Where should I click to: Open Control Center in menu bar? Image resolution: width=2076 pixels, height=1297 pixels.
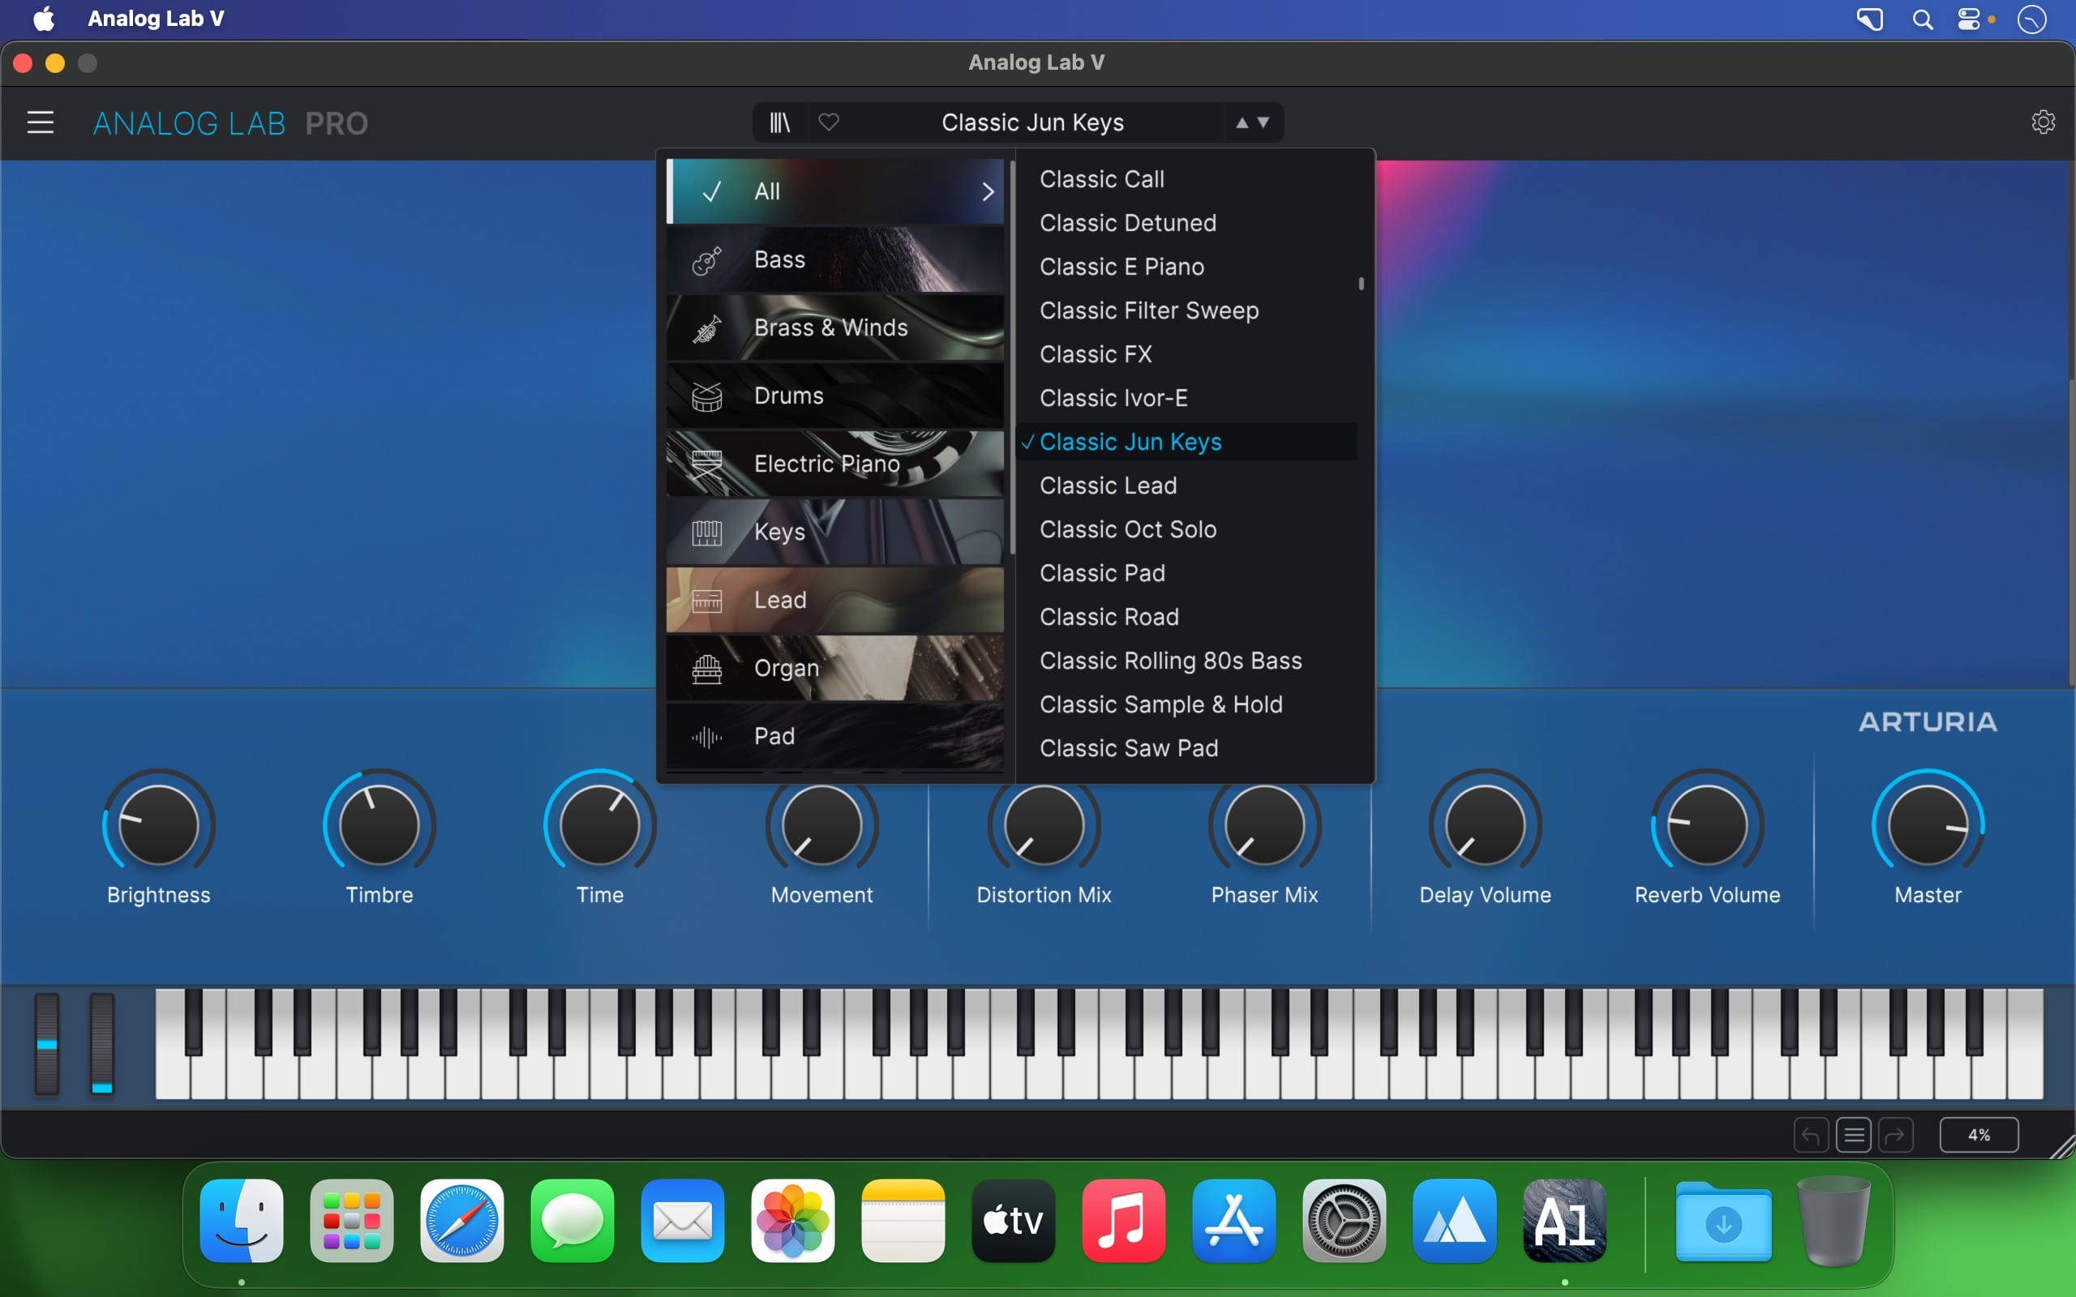1969,19
